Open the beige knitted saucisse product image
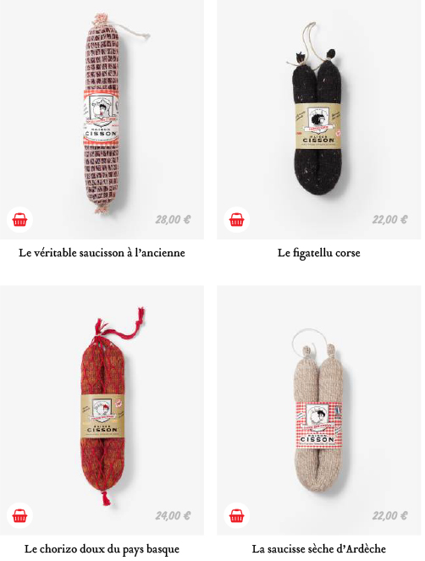The height and width of the screenshot is (561, 425). click(317, 410)
